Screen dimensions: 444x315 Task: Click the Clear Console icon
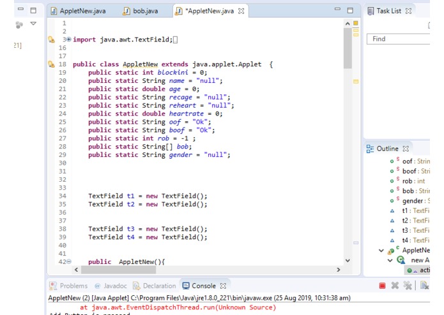[x=424, y=286]
